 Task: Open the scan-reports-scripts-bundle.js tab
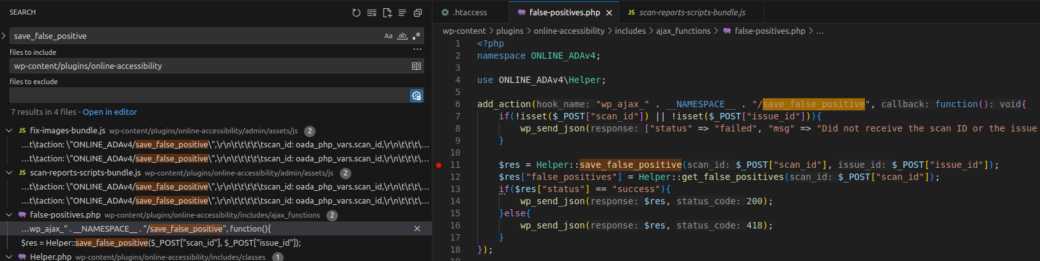pyautogui.click(x=692, y=13)
